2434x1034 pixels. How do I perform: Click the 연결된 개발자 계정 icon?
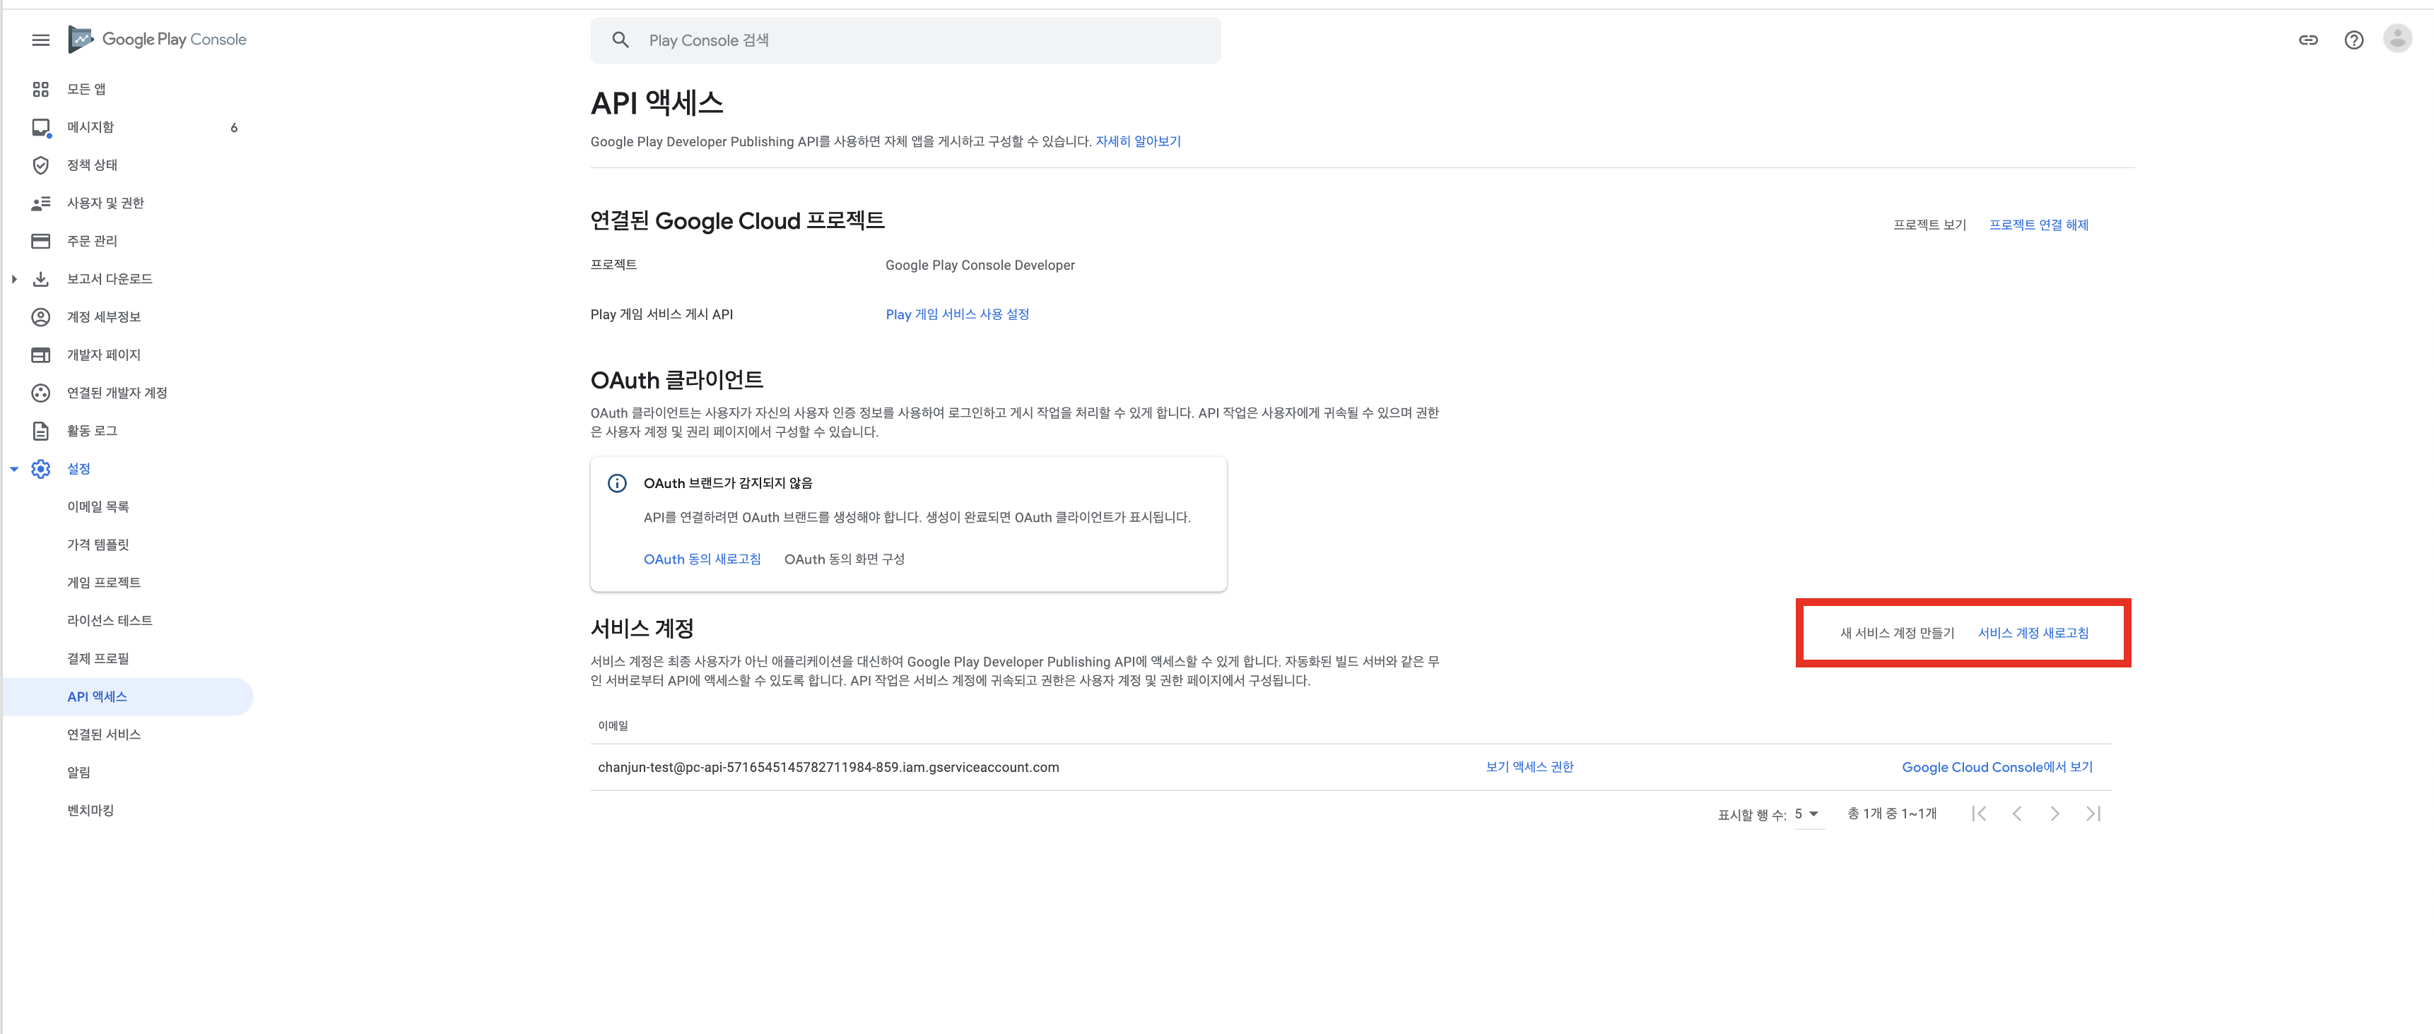40,393
